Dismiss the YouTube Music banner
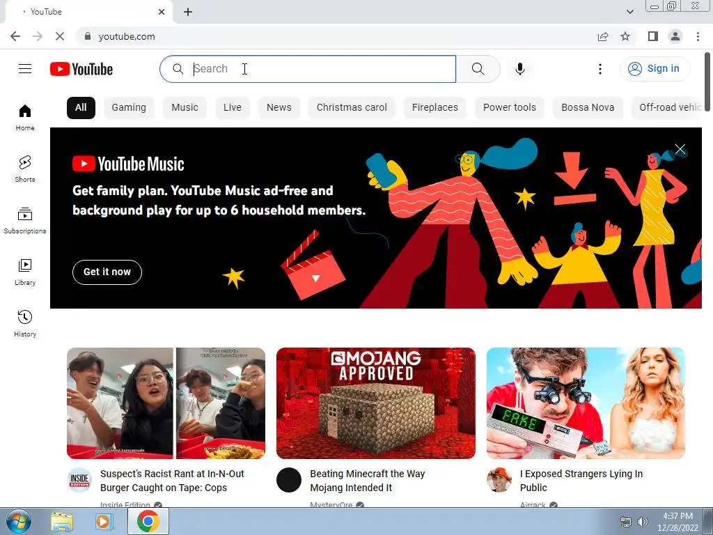The image size is (713, 535). coord(680,149)
